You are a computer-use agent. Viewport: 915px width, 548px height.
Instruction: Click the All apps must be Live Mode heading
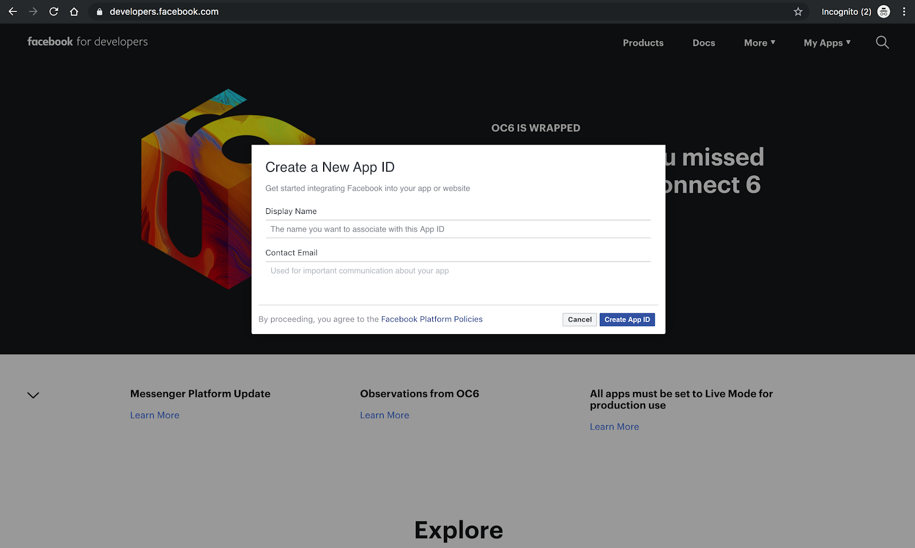pyautogui.click(x=682, y=399)
